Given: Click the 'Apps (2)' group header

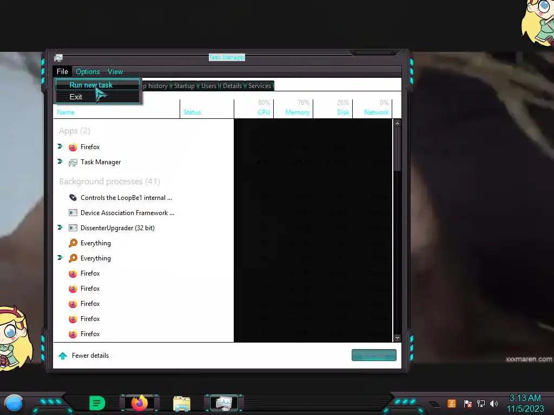Looking at the screenshot, I should [x=75, y=131].
